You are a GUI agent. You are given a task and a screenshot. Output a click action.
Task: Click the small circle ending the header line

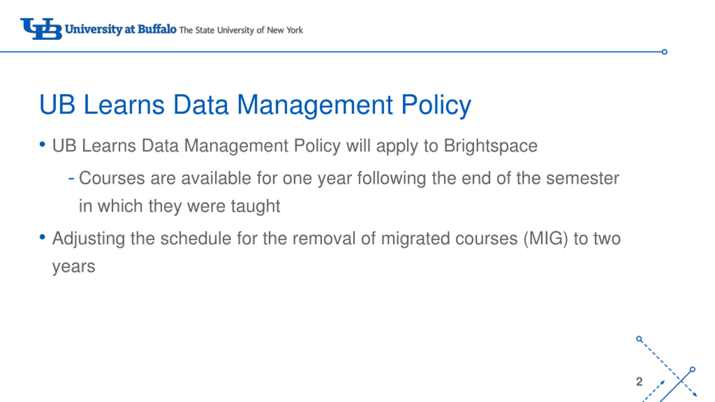664,52
